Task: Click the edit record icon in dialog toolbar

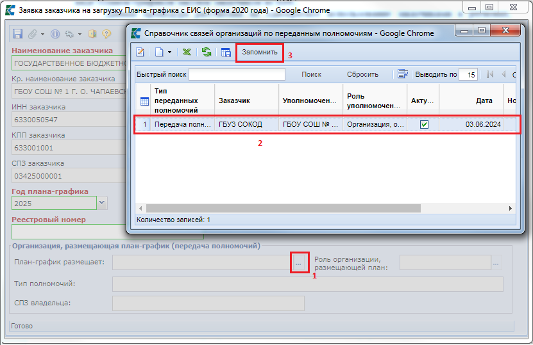Action: pos(141,52)
